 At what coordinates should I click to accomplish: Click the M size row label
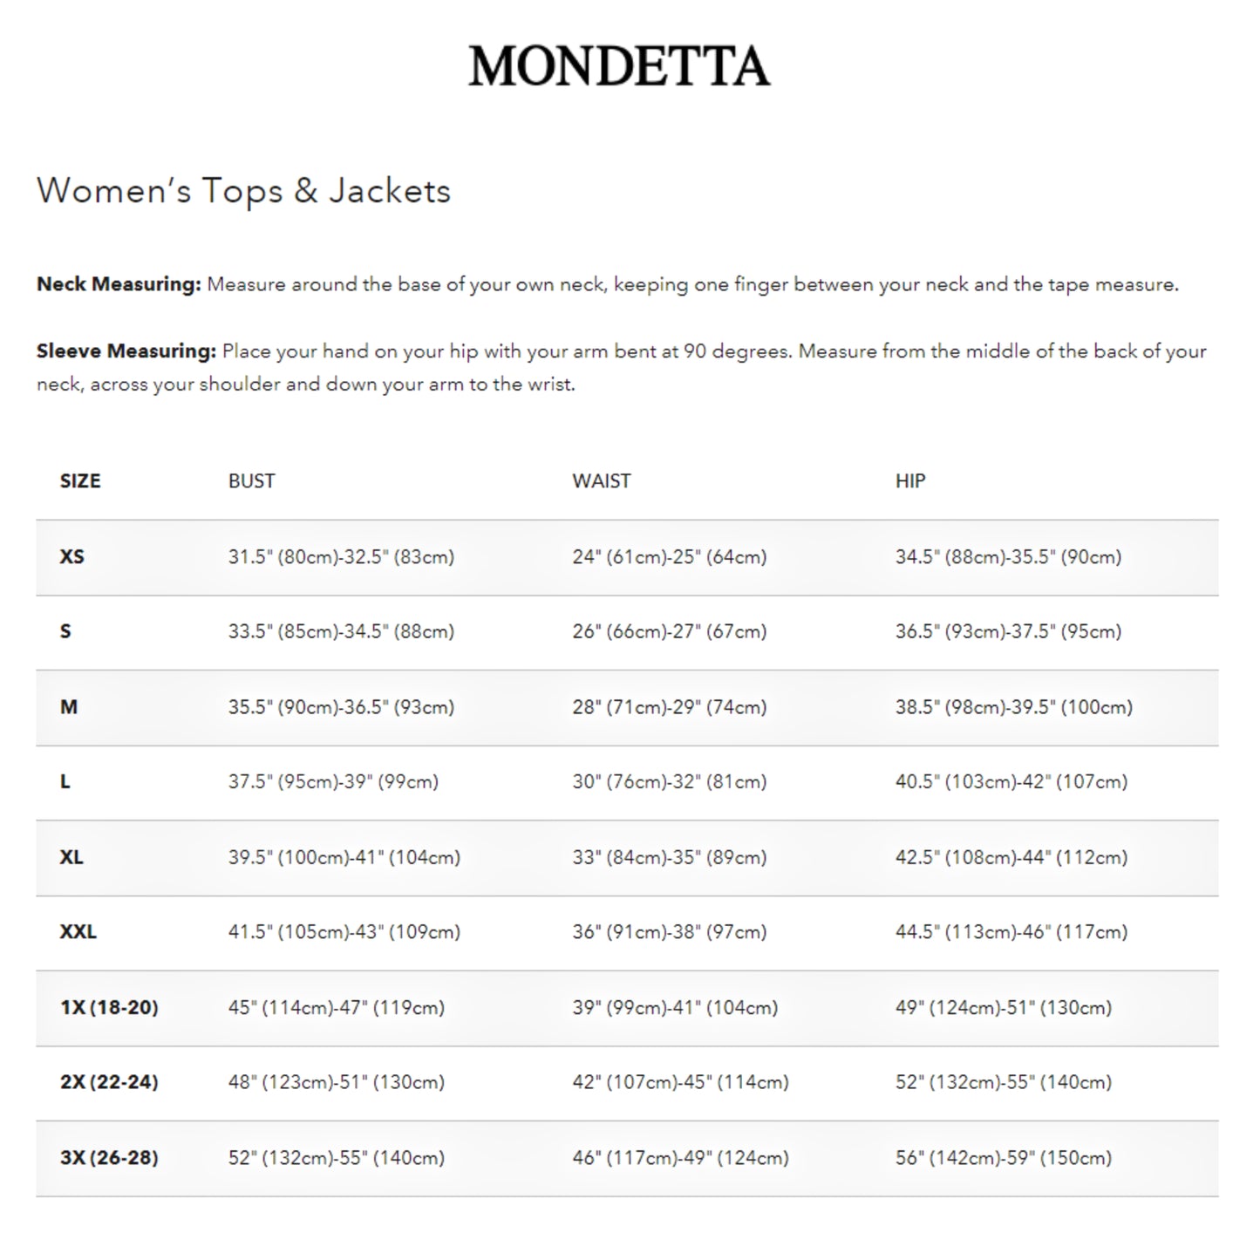69,707
